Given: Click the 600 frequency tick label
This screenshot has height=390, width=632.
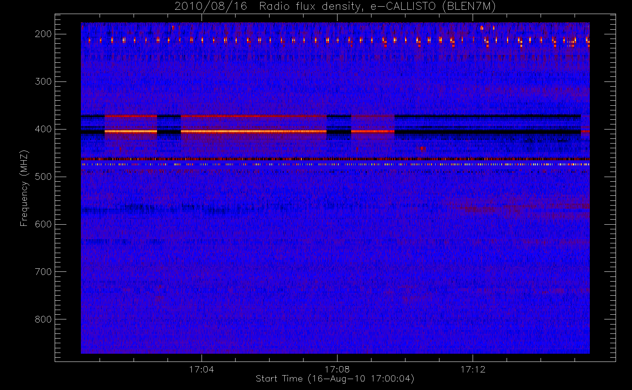Looking at the screenshot, I should (x=43, y=224).
